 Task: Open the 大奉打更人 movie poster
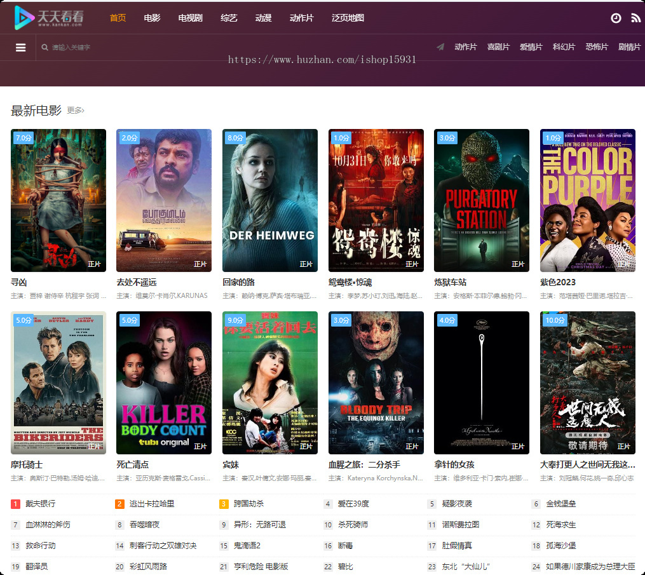coord(588,383)
